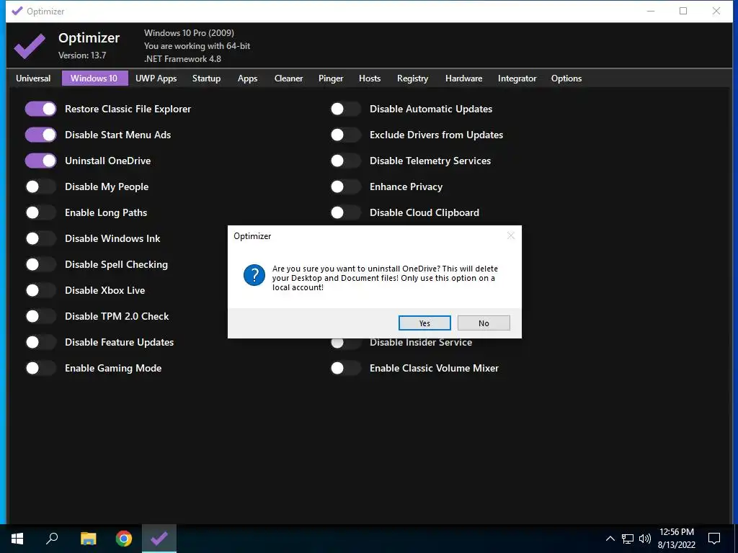Open the Windows Start menu
Screen dimensions: 738x553
click(x=17, y=539)
